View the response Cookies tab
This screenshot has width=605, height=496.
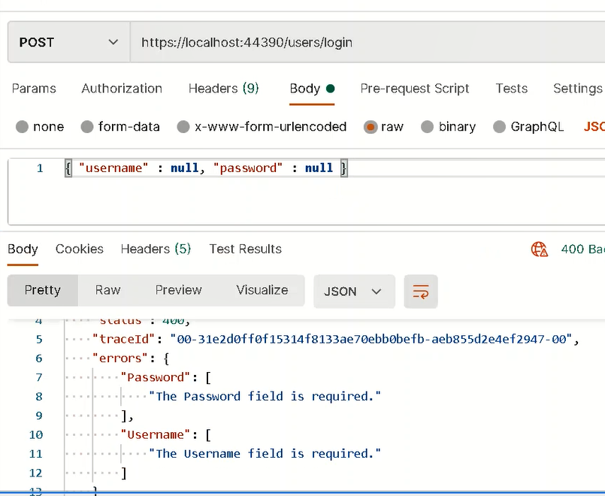point(80,249)
